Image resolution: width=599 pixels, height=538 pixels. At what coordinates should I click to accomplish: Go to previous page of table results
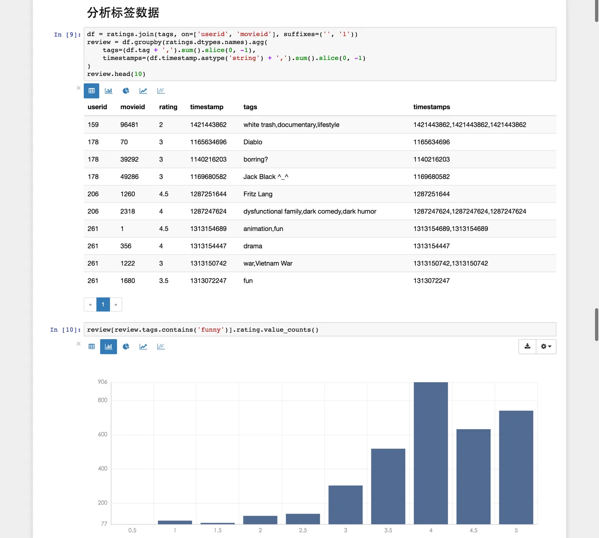click(x=90, y=305)
